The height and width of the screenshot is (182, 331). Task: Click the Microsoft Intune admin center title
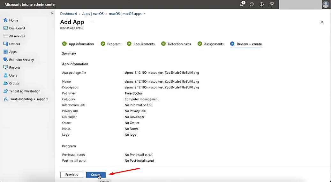coord(30,4)
